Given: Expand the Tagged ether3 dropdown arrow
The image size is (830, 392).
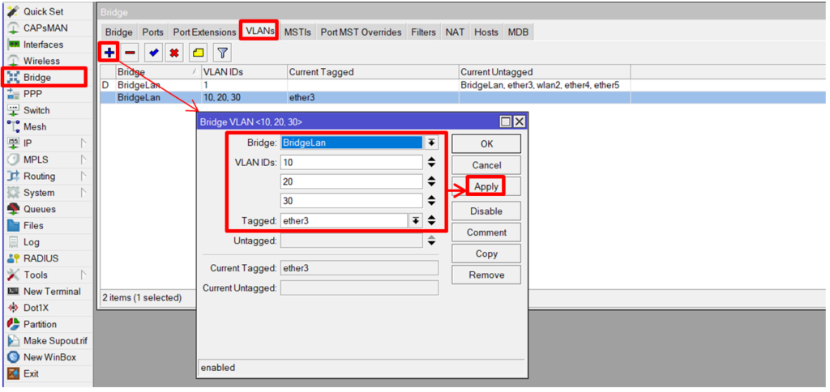Looking at the screenshot, I should click(x=416, y=220).
